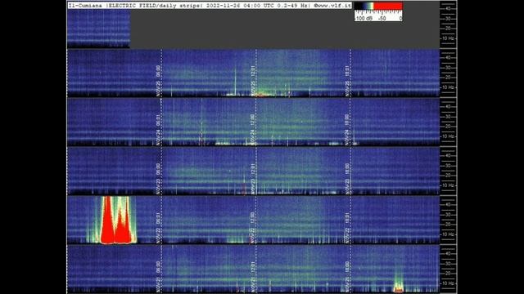The image size is (524, 294).
Task: Click the Nov 22 12:00 time marker
Action: (x=253, y=228)
